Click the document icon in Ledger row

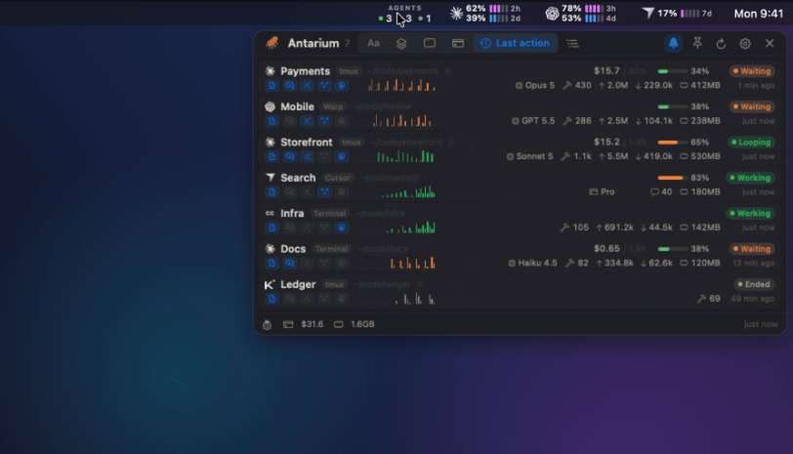tap(272, 299)
